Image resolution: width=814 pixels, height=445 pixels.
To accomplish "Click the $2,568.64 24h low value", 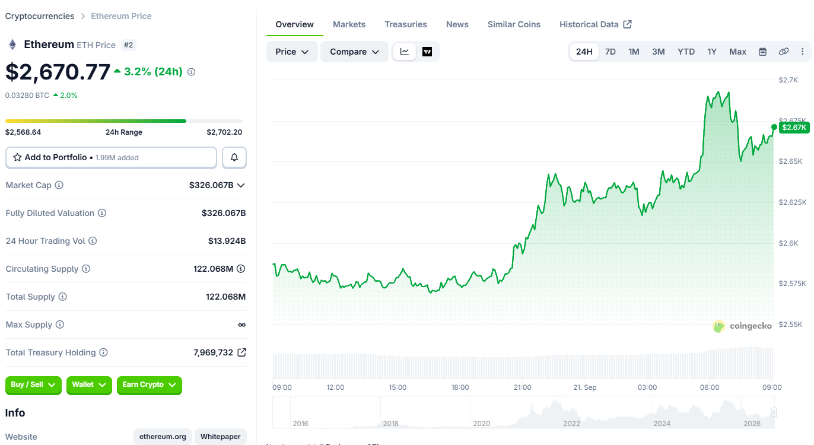I will pyautogui.click(x=23, y=132).
